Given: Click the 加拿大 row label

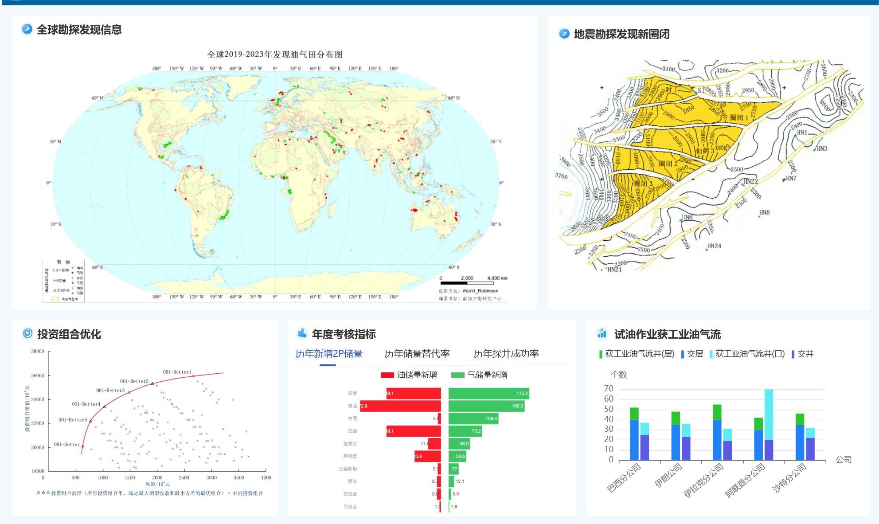Looking at the screenshot, I should point(350,443).
